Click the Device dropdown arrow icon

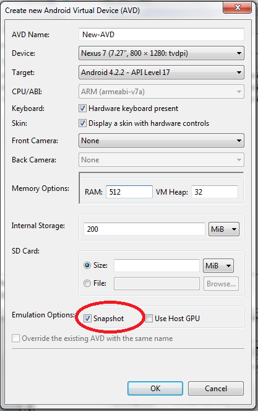point(239,53)
